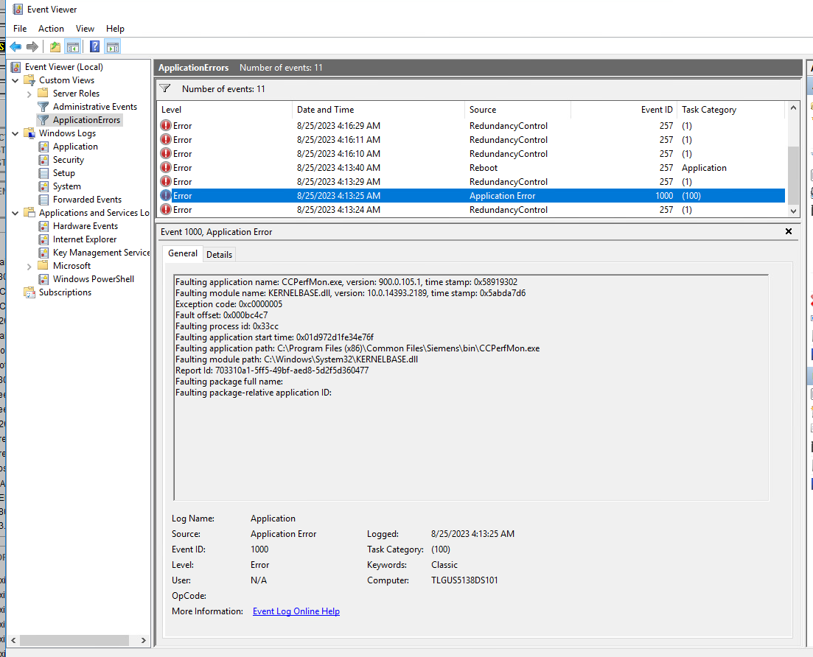Select the Administrative Events filter view

coord(94,107)
